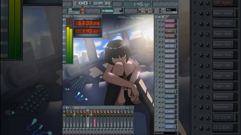Screen dimensions: 241x135
Task: Click the CPU load meter beside the oscilloscope
Action: (118, 10)
